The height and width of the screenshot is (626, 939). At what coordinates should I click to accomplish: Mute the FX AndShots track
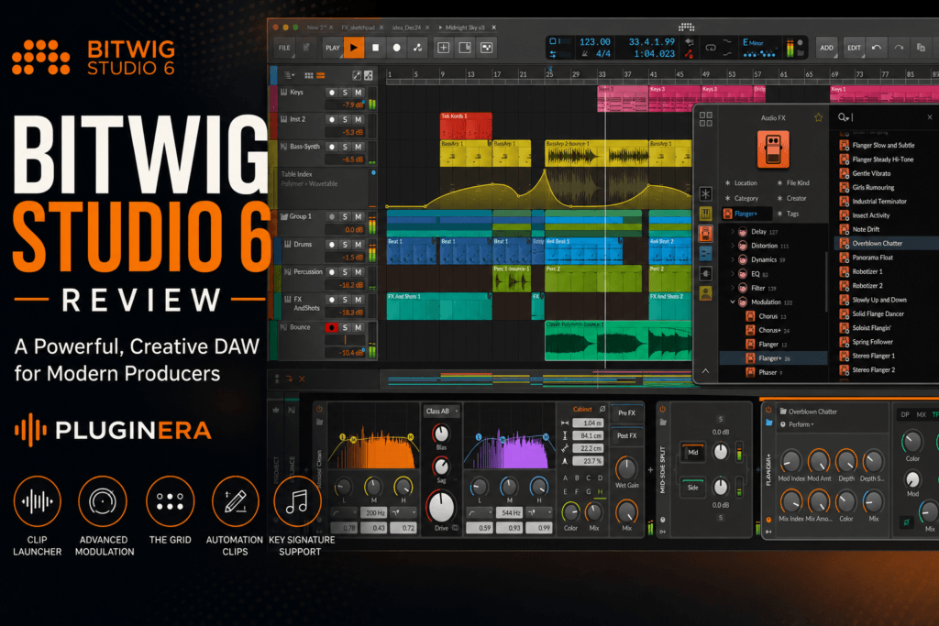click(x=359, y=299)
